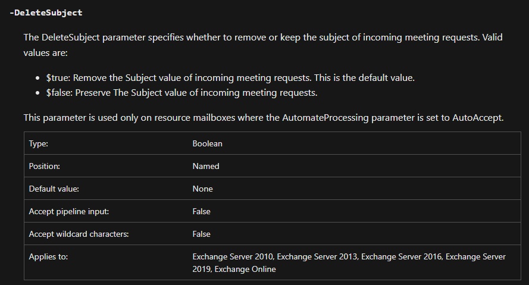The height and width of the screenshot is (285, 529).
Task: Click the Type: label in table
Action: 39,143
